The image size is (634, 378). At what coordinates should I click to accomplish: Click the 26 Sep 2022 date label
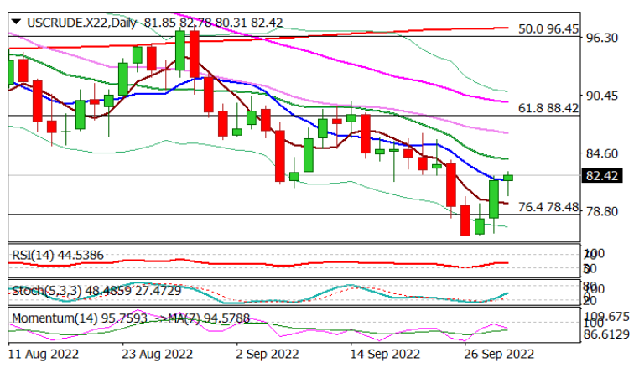click(x=499, y=355)
